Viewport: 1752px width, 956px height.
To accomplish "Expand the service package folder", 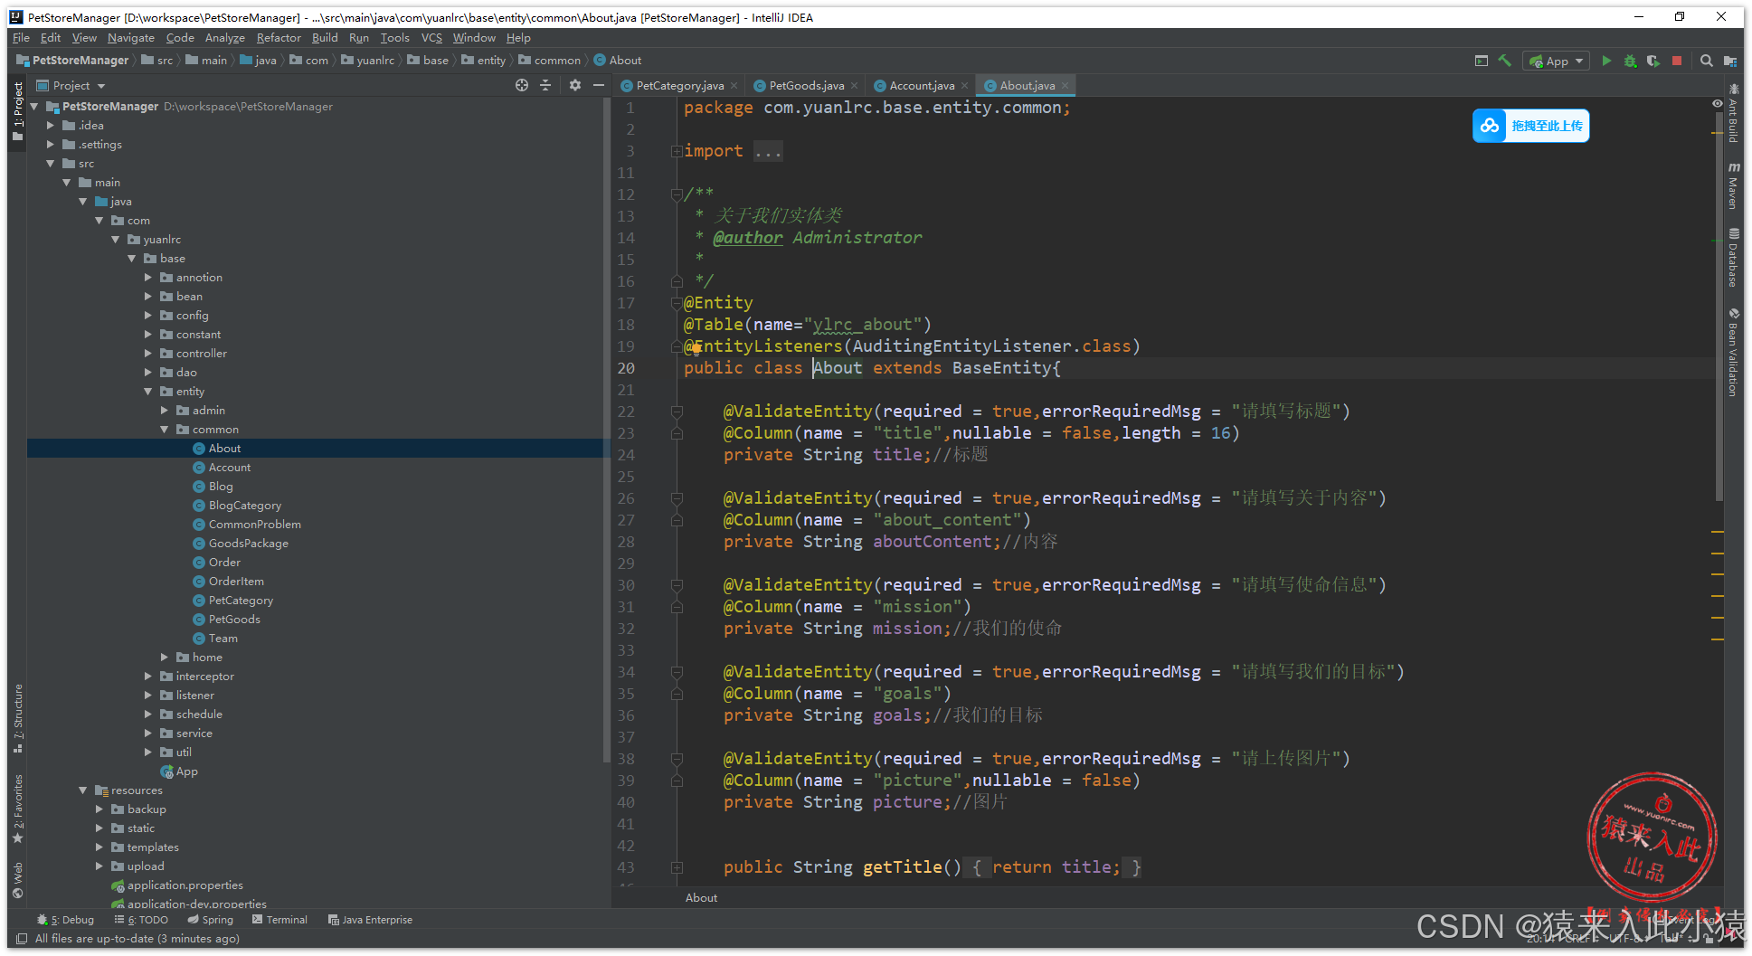I will click(148, 734).
